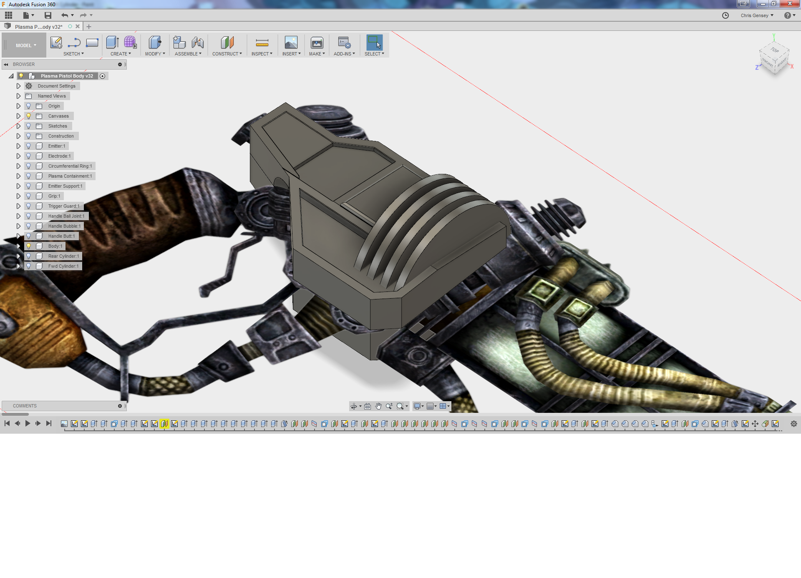This screenshot has width=801, height=578.
Task: Select the Joint tool icon
Action: 198,43
